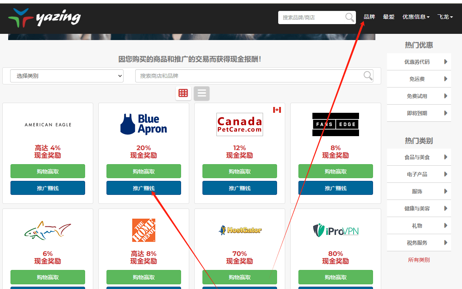Open the 所有类别 all categories link
This screenshot has width=462, height=289.
[x=419, y=260]
